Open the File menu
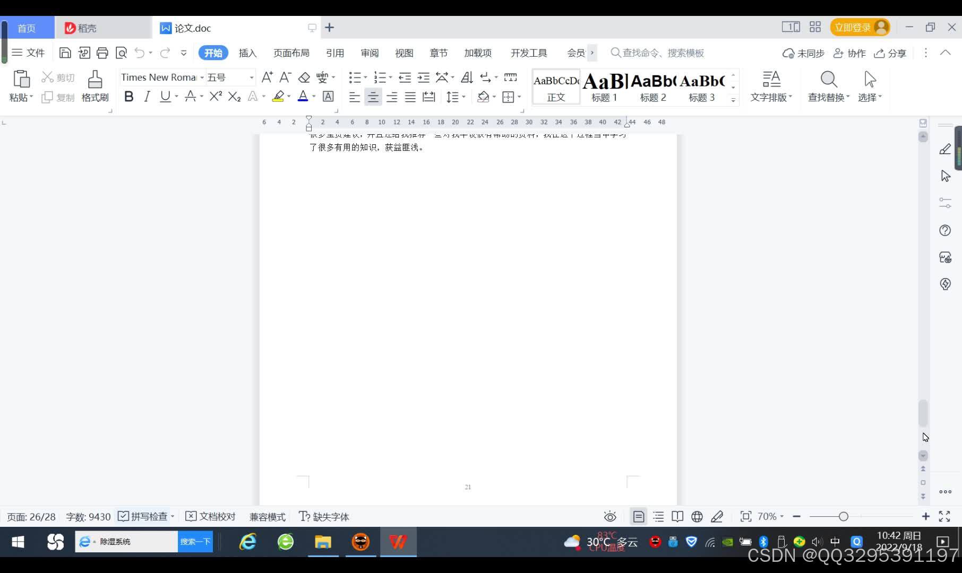 pos(28,53)
